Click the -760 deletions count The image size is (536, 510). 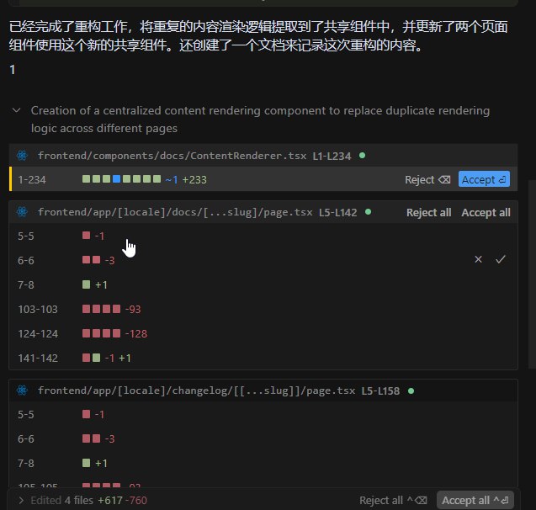coord(136,501)
